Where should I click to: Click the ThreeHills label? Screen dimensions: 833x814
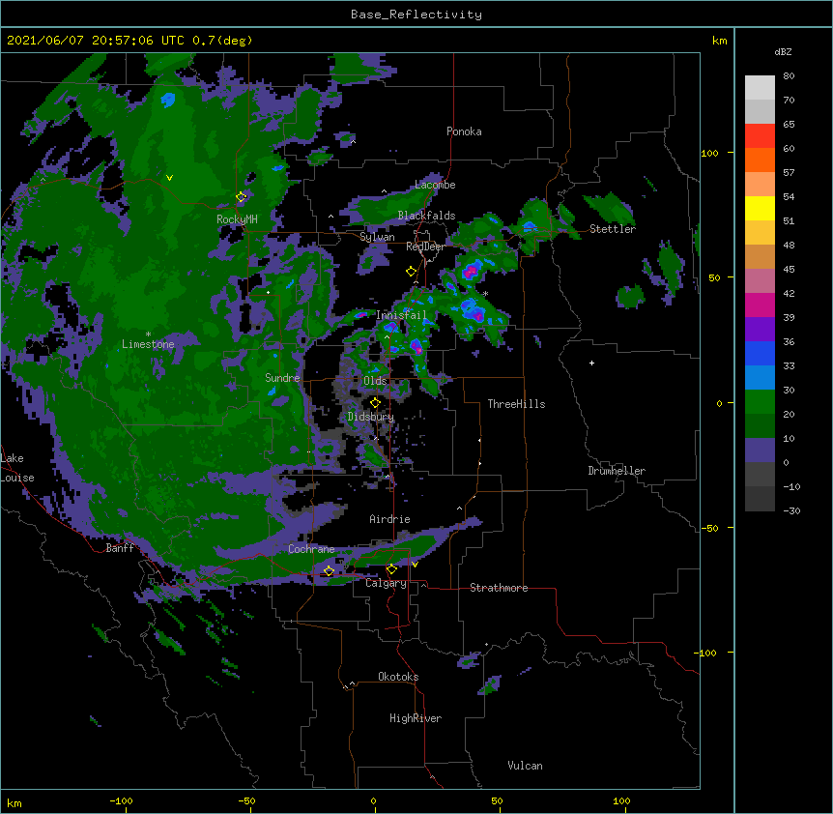pos(516,404)
